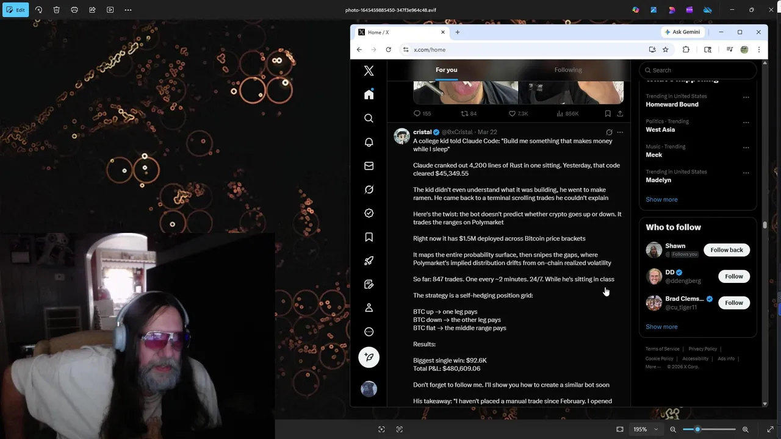Reload the x.com page
This screenshot has height=439, width=781.
[x=388, y=50]
